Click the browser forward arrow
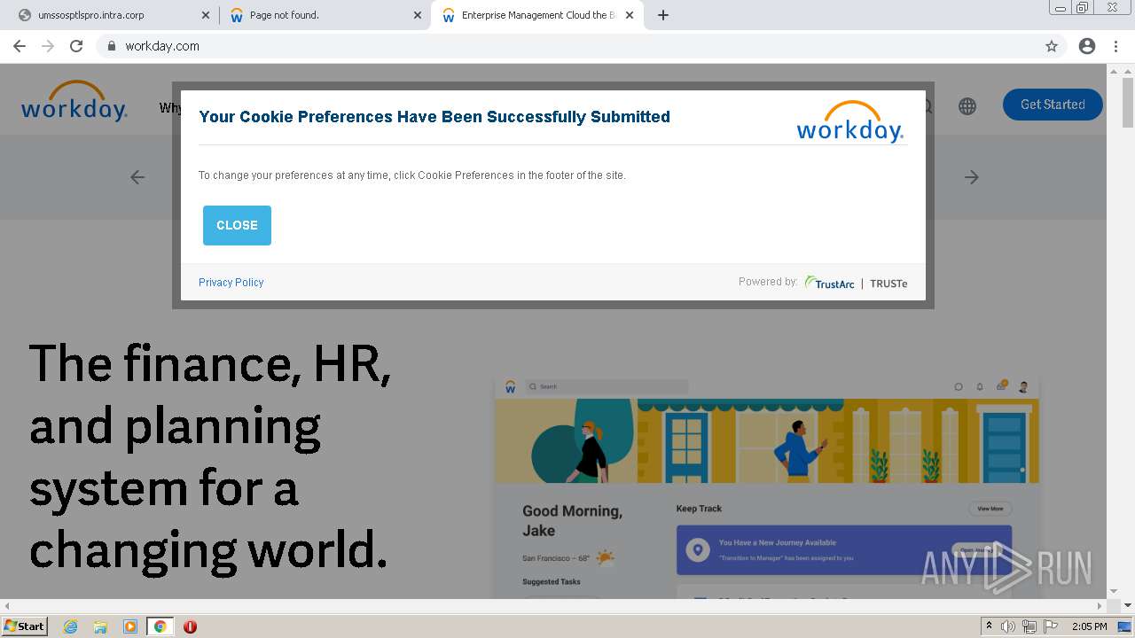Screen dimensions: 1135x638 (48, 46)
